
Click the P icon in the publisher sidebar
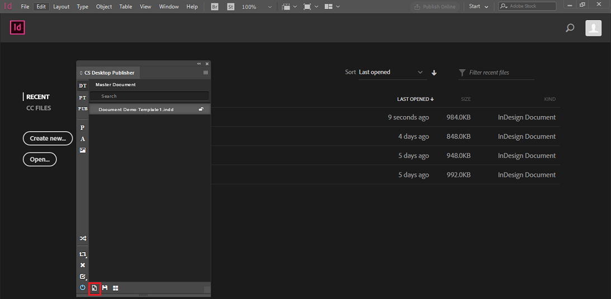pos(83,128)
